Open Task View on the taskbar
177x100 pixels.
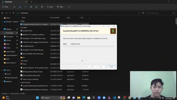point(69,98)
